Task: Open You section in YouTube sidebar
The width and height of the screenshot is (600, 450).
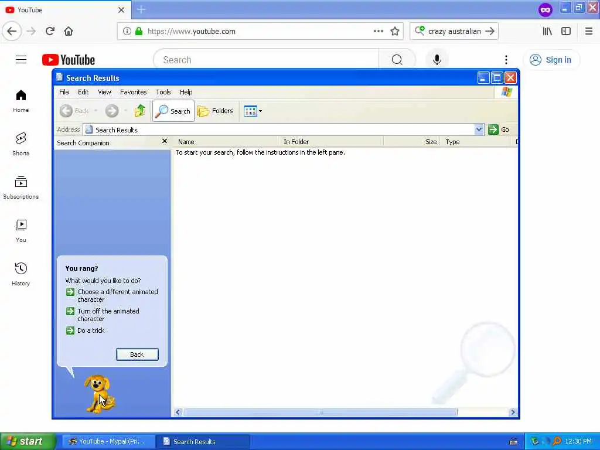Action: coord(21,231)
